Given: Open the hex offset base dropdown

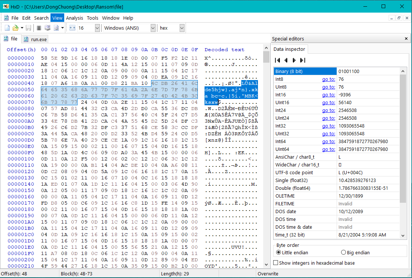Looking at the screenshot, I should [x=182, y=28].
